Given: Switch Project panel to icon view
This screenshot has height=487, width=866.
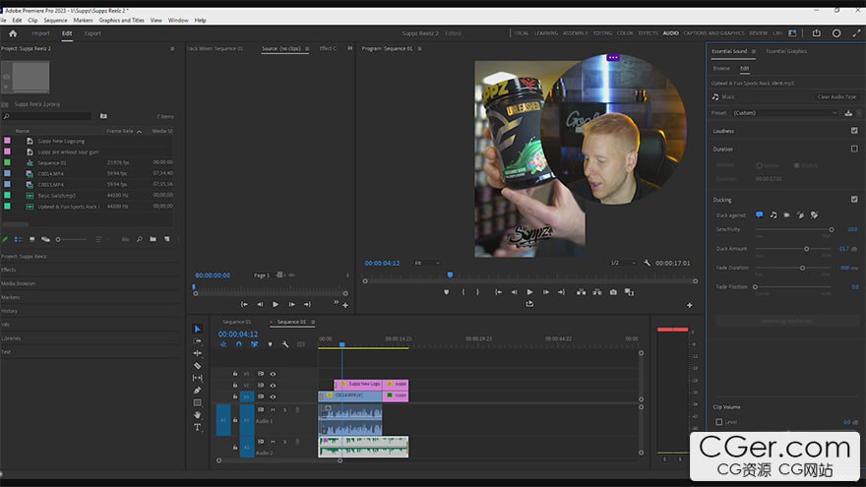Looking at the screenshot, I should pos(32,240).
